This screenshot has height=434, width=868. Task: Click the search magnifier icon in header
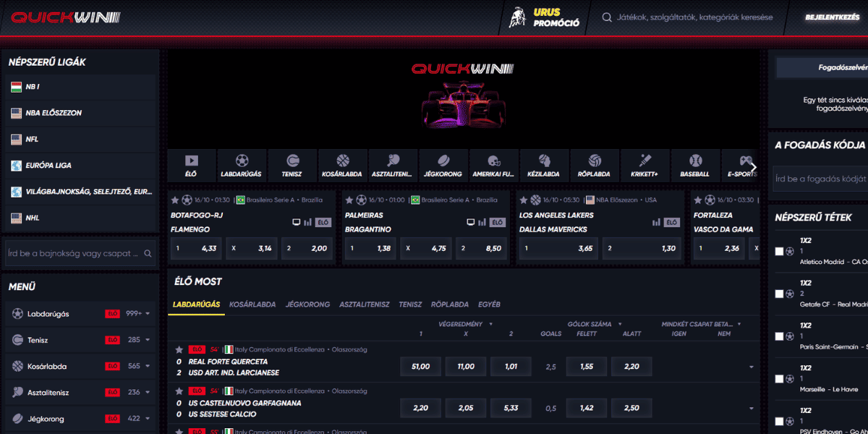tap(607, 17)
